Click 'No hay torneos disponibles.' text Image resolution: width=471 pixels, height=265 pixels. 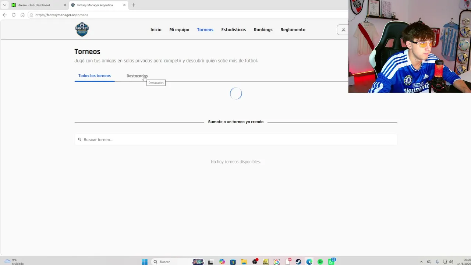pyautogui.click(x=235, y=162)
